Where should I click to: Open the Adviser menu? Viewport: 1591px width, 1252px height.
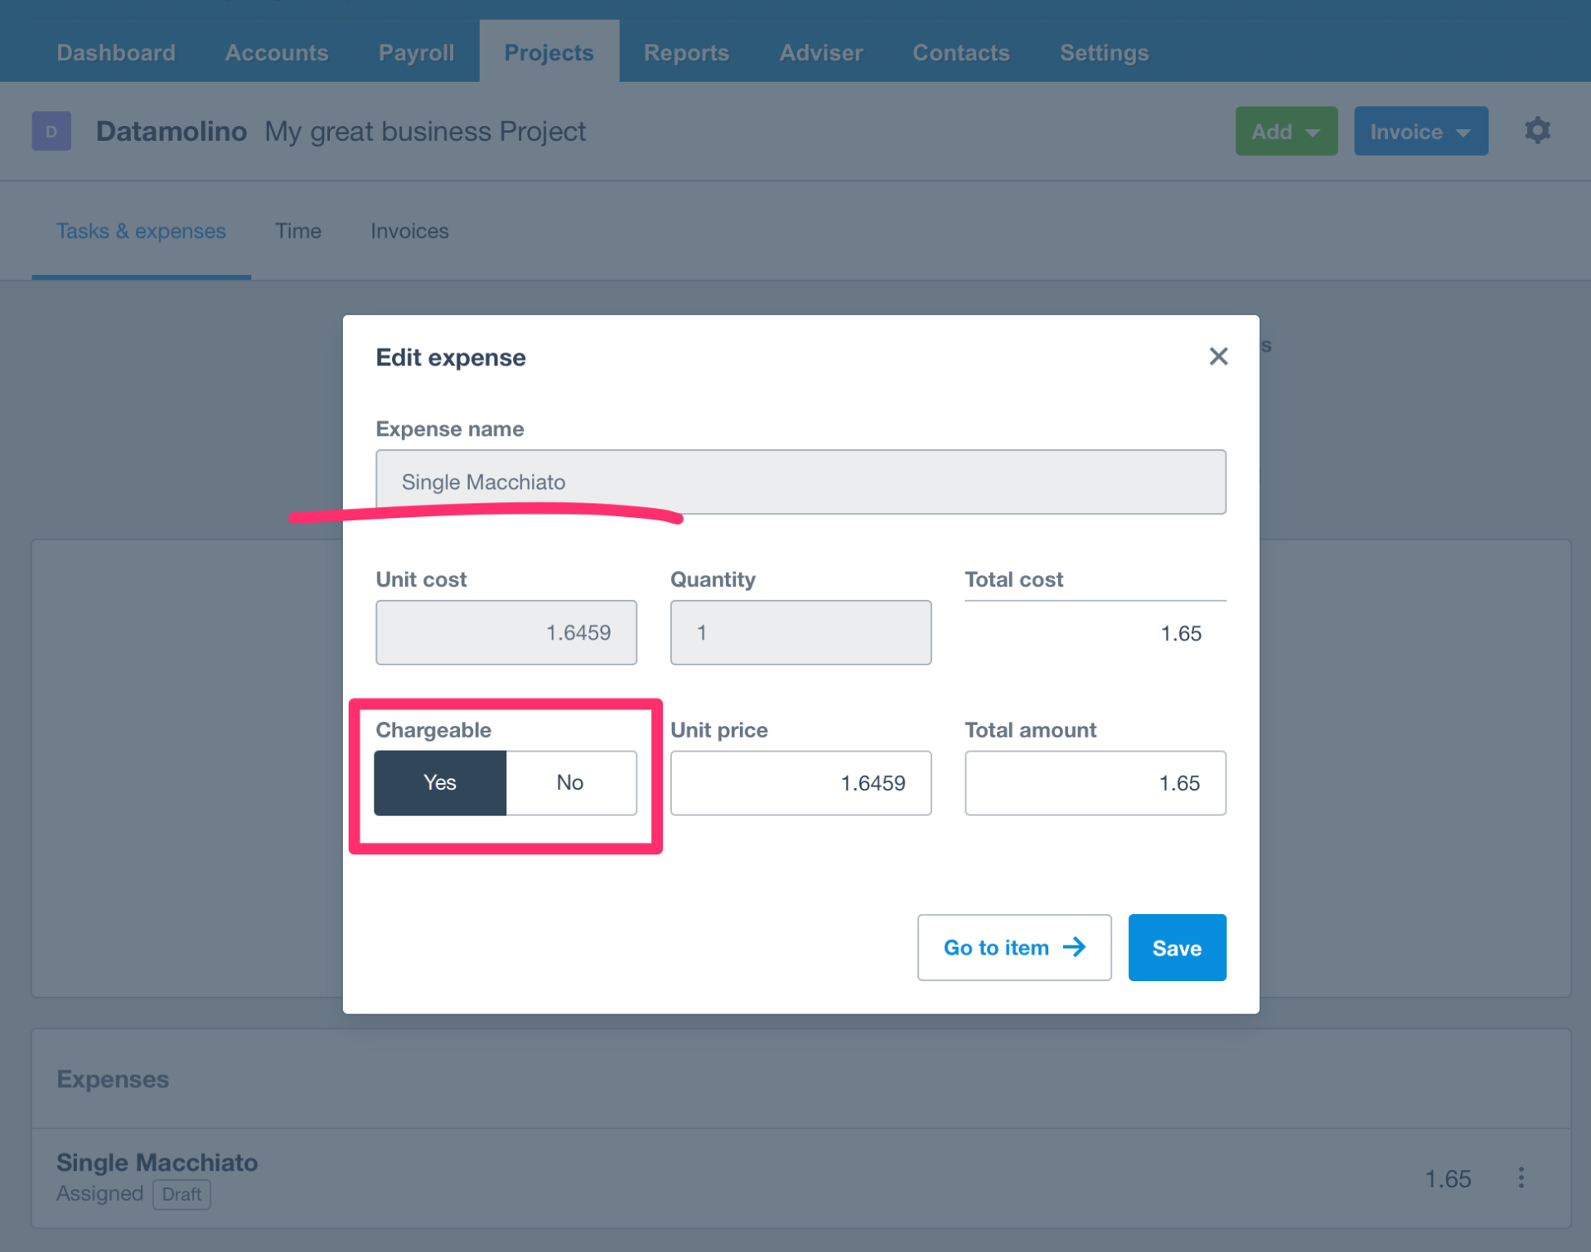[820, 52]
